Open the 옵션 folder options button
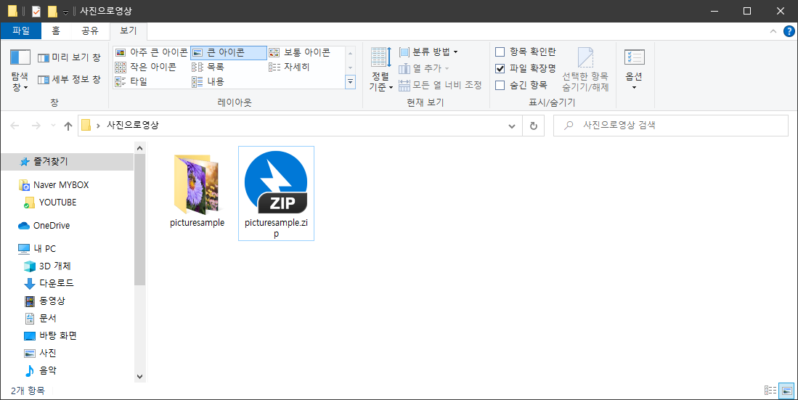The image size is (798, 400). click(634, 69)
